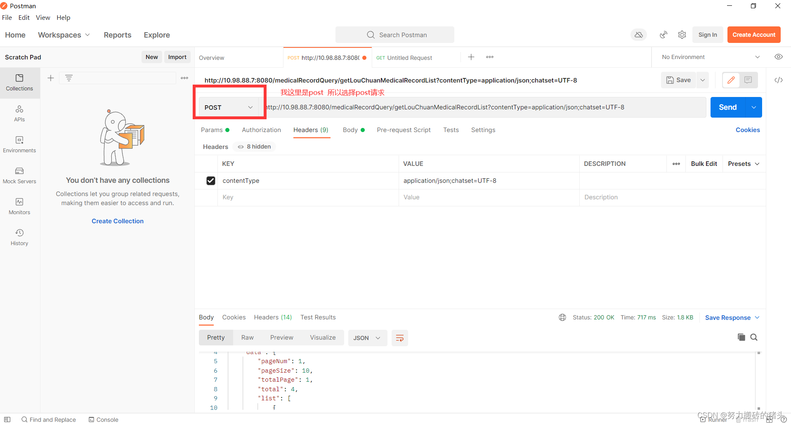The image size is (791, 423).
Task: Toggle sidebar icon in status bar
Action: click(x=7, y=419)
